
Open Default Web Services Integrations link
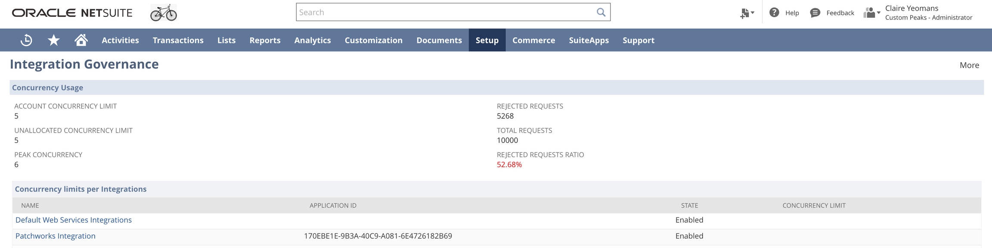tap(74, 220)
